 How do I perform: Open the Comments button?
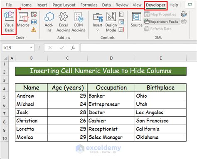[190, 5]
